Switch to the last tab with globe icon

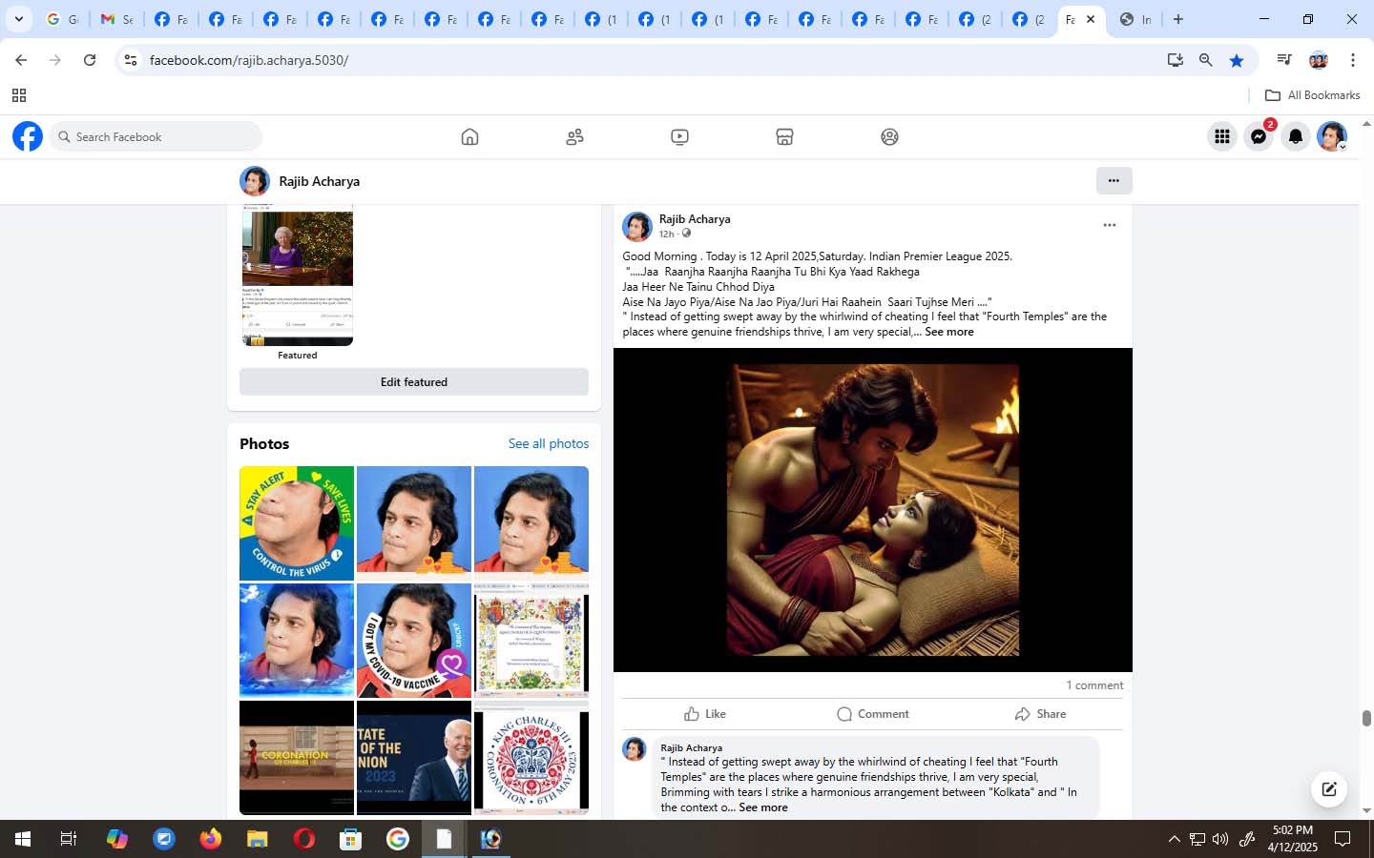click(x=1135, y=19)
